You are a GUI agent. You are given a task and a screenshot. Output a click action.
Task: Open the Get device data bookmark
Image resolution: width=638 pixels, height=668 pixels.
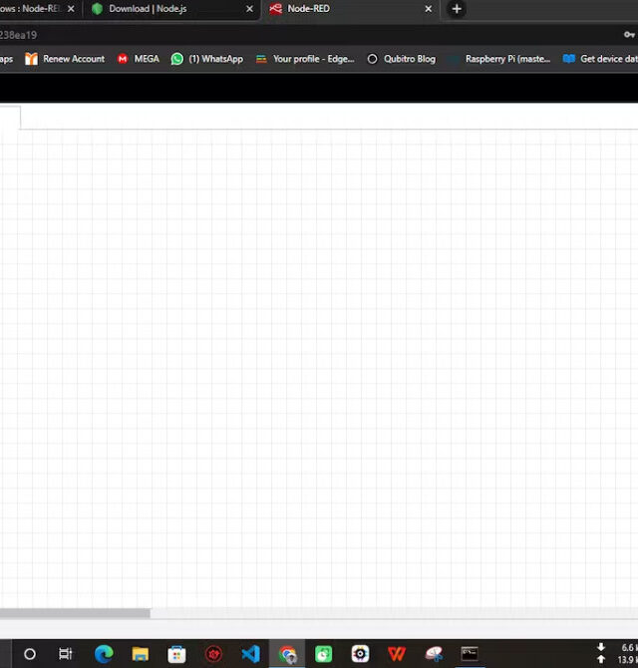(600, 59)
